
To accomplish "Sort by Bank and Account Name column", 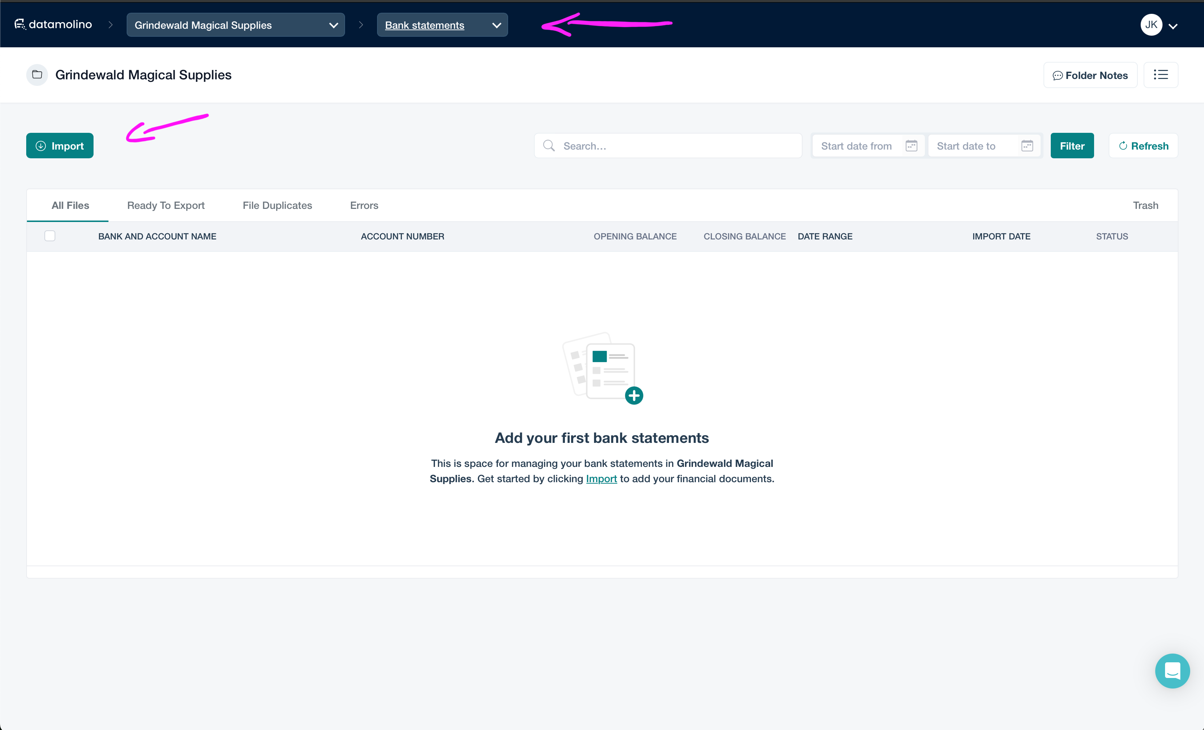I will (157, 237).
